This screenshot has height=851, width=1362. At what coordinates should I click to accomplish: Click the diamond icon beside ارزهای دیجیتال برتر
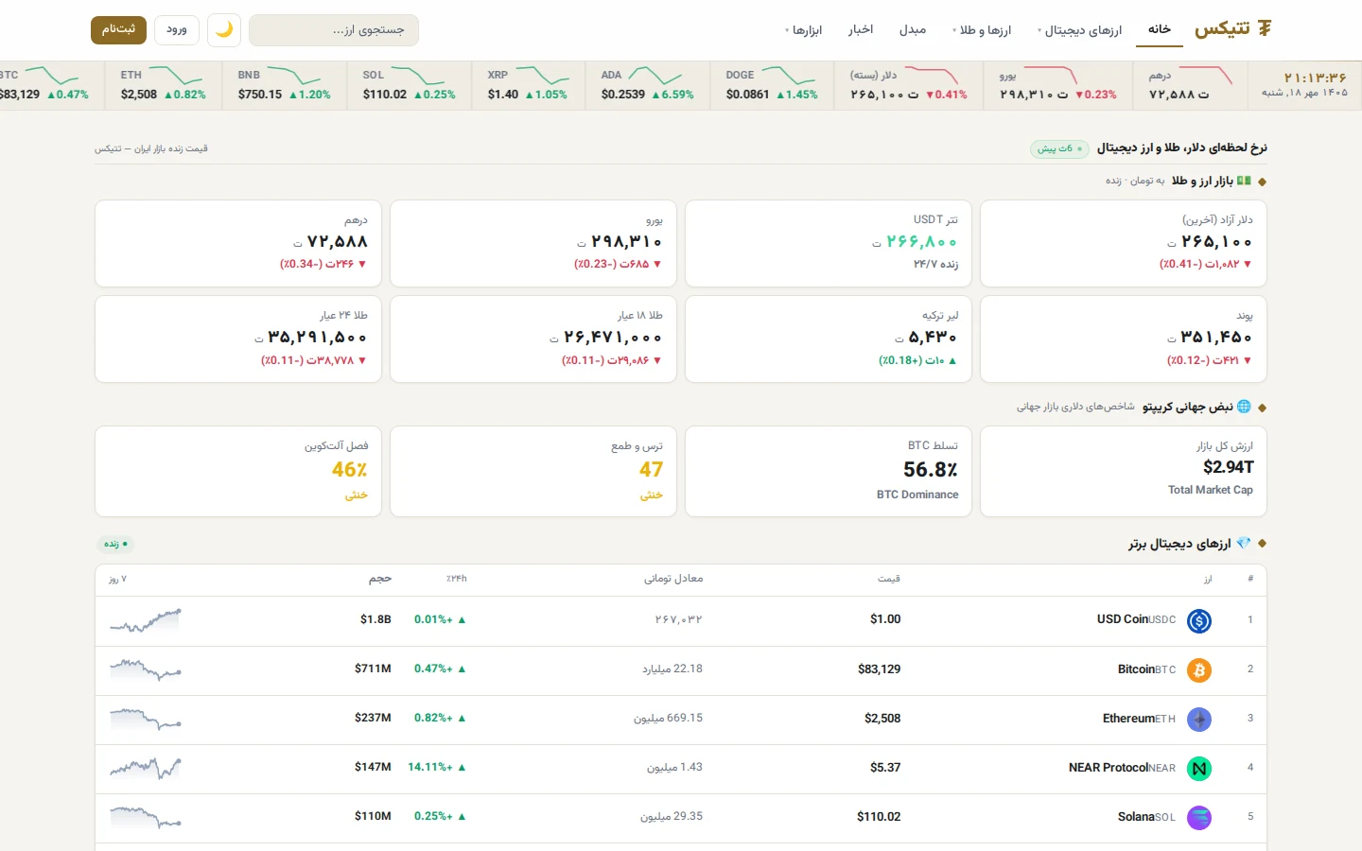(x=1244, y=544)
